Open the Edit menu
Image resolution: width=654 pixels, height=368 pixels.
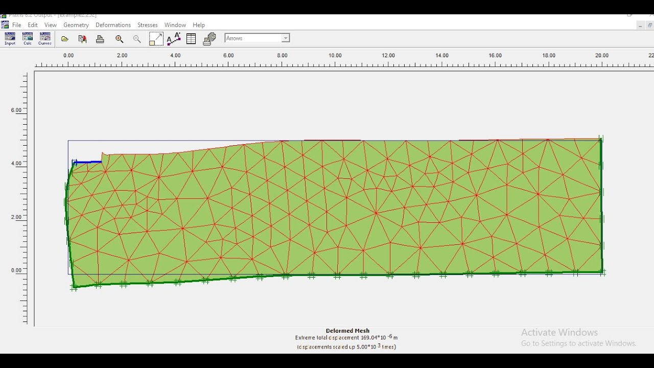pyautogui.click(x=33, y=25)
